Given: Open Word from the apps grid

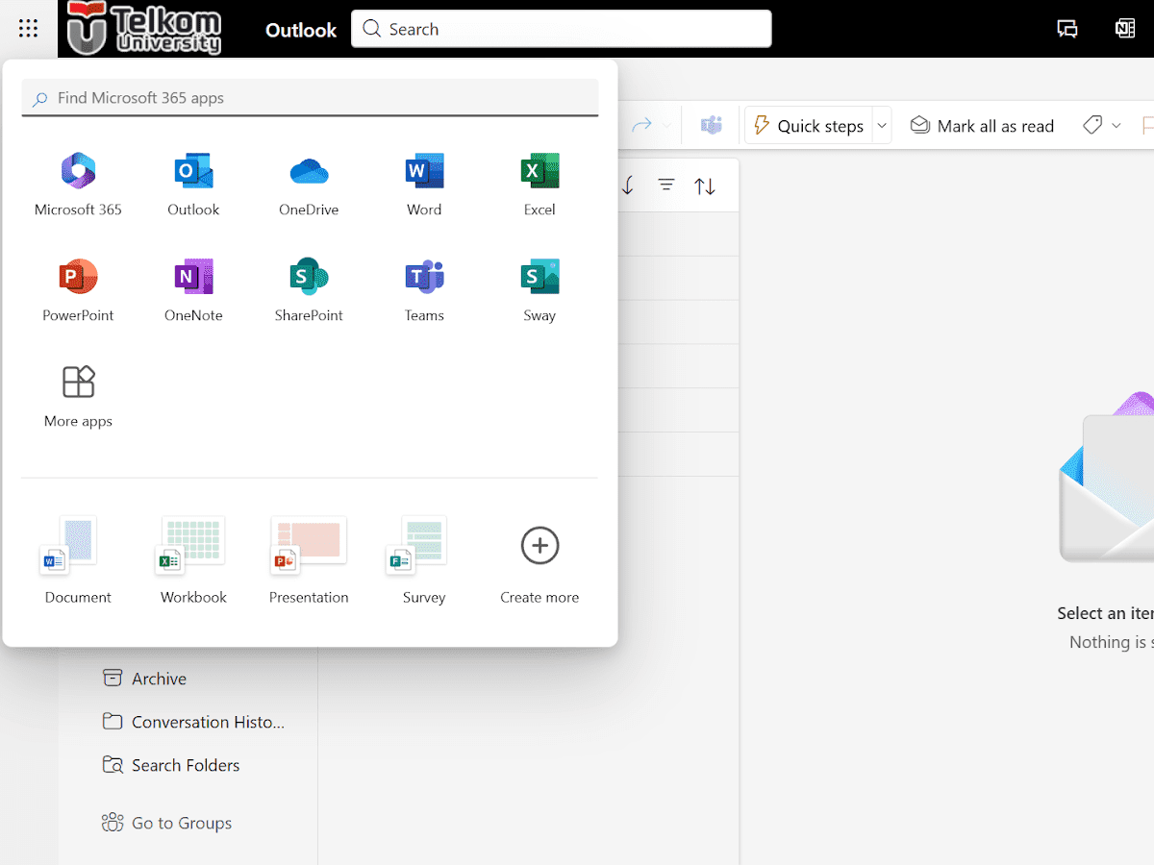Looking at the screenshot, I should pos(424,173).
